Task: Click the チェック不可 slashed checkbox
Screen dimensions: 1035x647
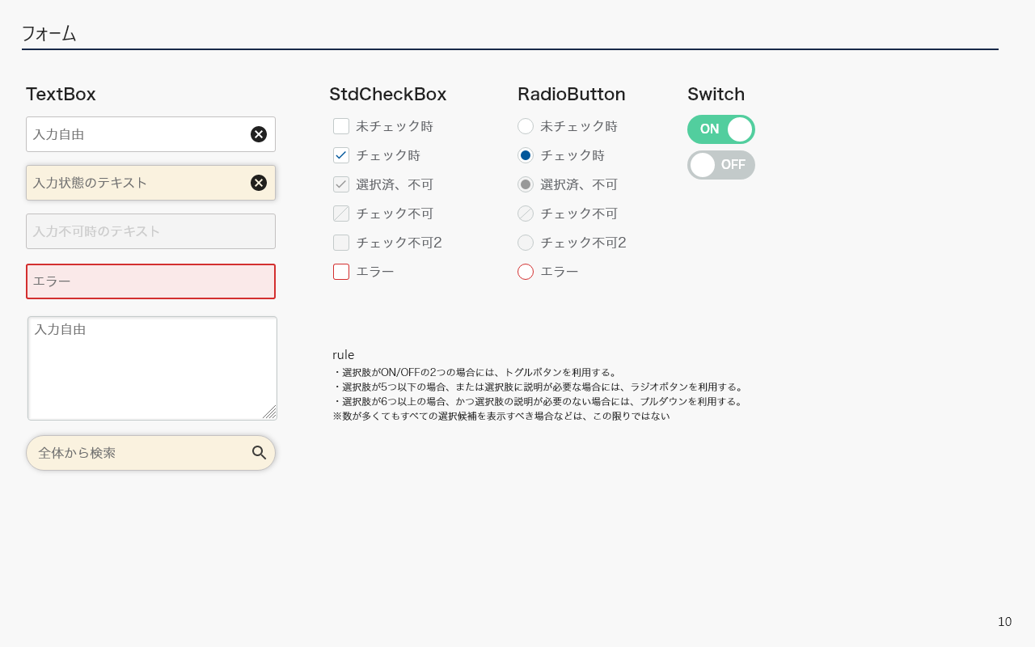Action: coord(341,214)
